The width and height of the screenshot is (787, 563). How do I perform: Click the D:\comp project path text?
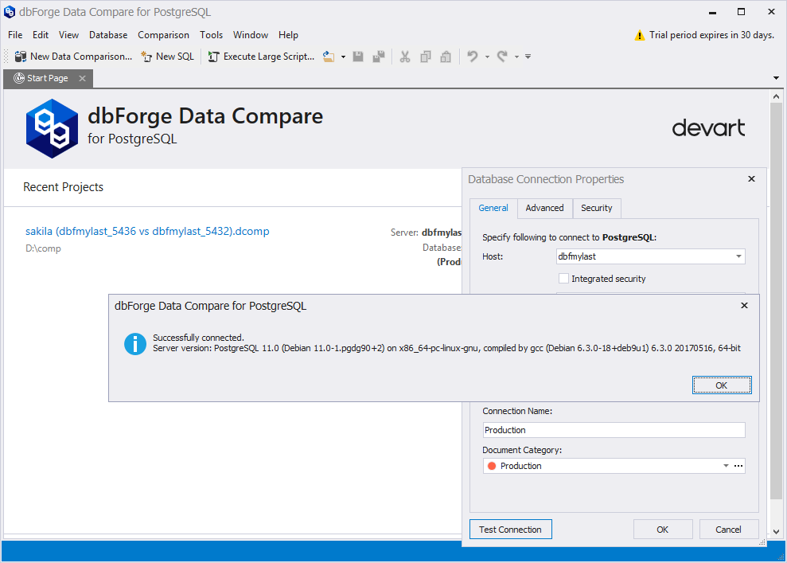[43, 248]
